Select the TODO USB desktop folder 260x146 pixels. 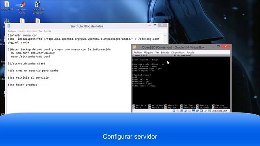click(7, 6)
